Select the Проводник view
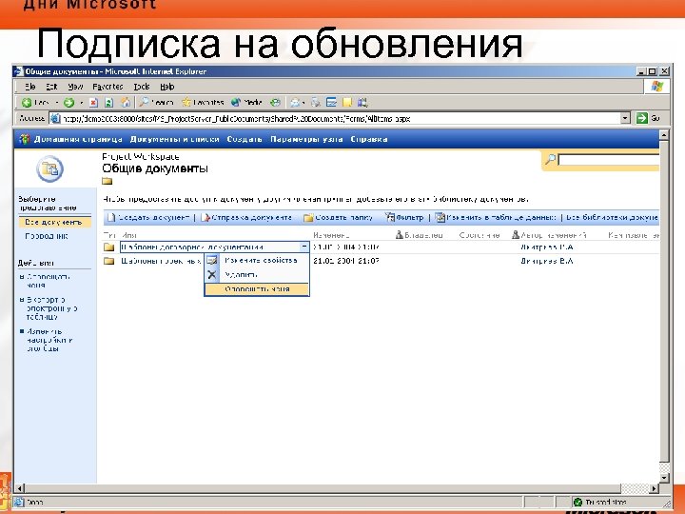The width and height of the screenshot is (685, 514). pyautogui.click(x=47, y=236)
